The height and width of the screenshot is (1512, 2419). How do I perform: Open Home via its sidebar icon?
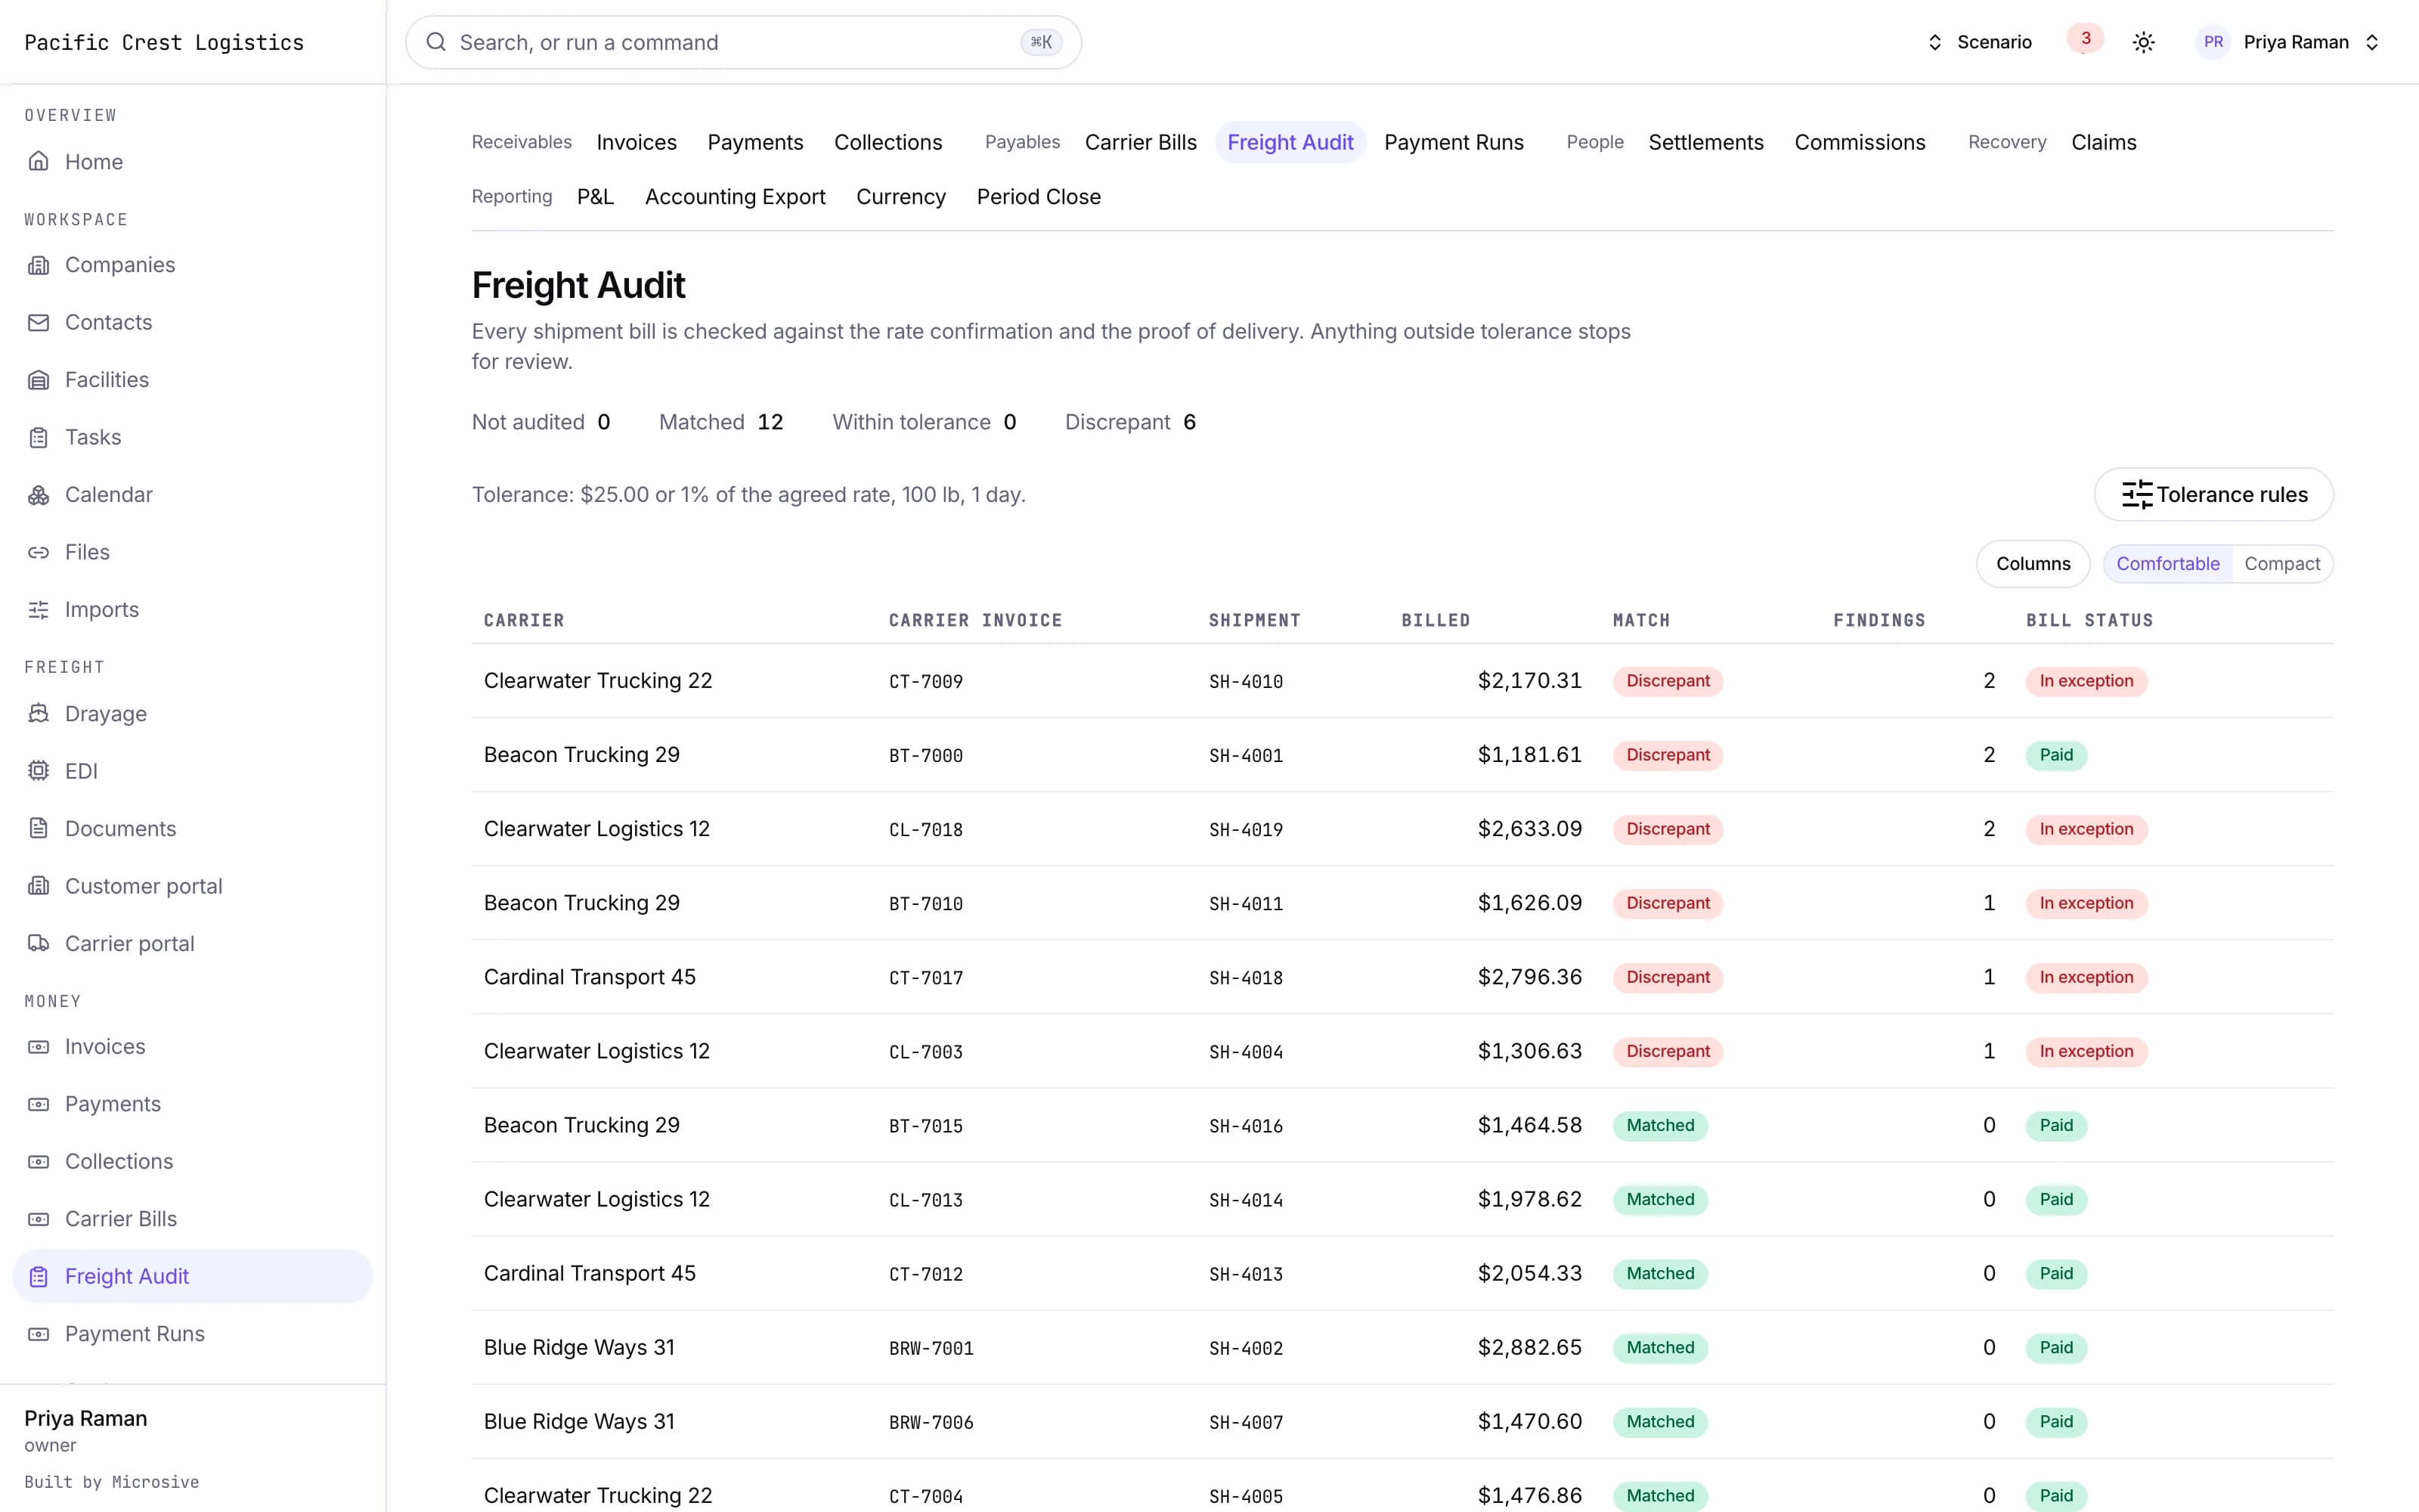[38, 161]
